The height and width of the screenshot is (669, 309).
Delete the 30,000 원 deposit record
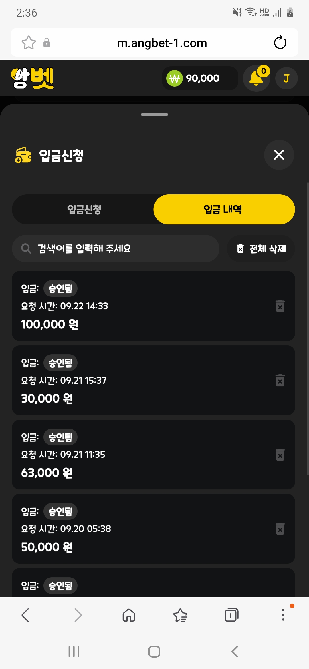pyautogui.click(x=280, y=380)
